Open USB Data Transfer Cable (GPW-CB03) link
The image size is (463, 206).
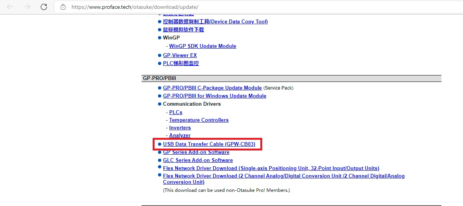[x=209, y=144]
